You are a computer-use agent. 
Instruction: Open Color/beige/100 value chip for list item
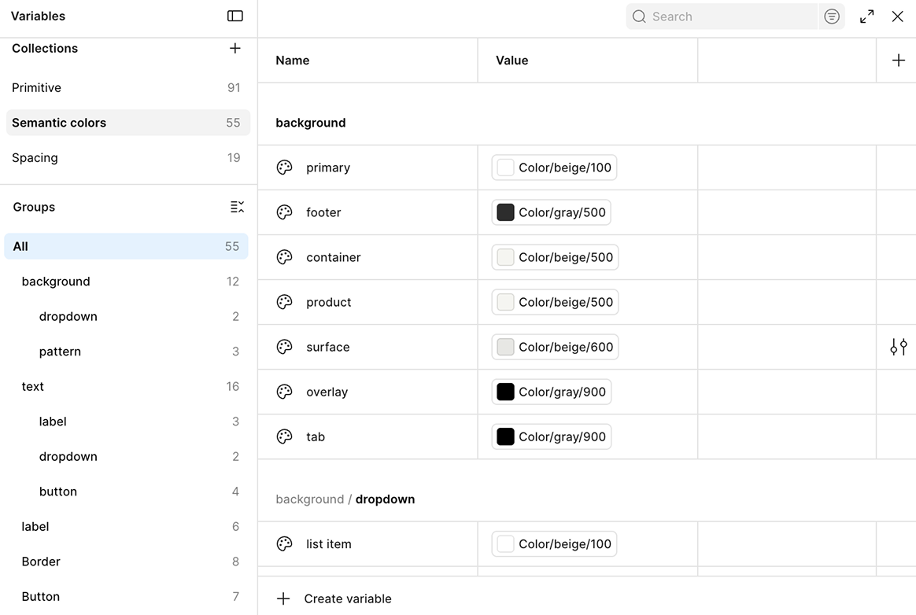[554, 543]
